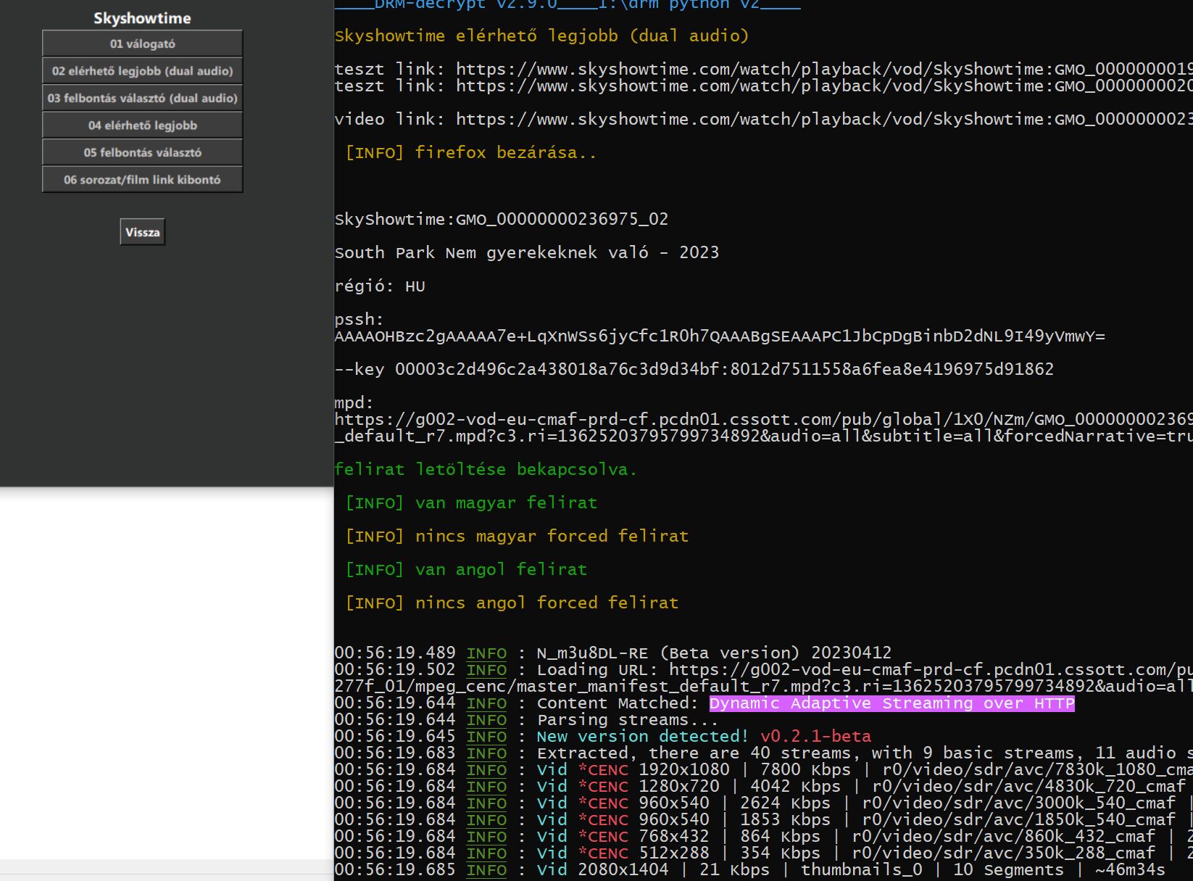The image size is (1193, 881).
Task: Click the first teszt link URL
Action: pos(824,69)
